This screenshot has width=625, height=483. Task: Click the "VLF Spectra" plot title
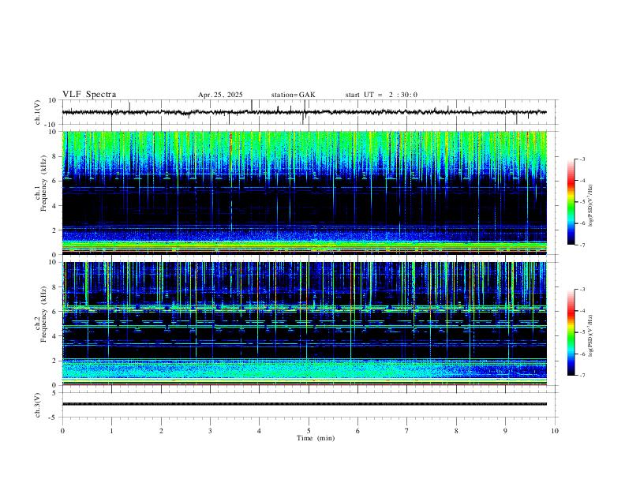89,95
